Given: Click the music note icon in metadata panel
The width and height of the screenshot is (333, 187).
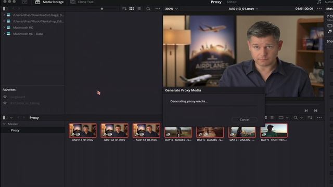Looking at the screenshot, I should click(330, 31).
